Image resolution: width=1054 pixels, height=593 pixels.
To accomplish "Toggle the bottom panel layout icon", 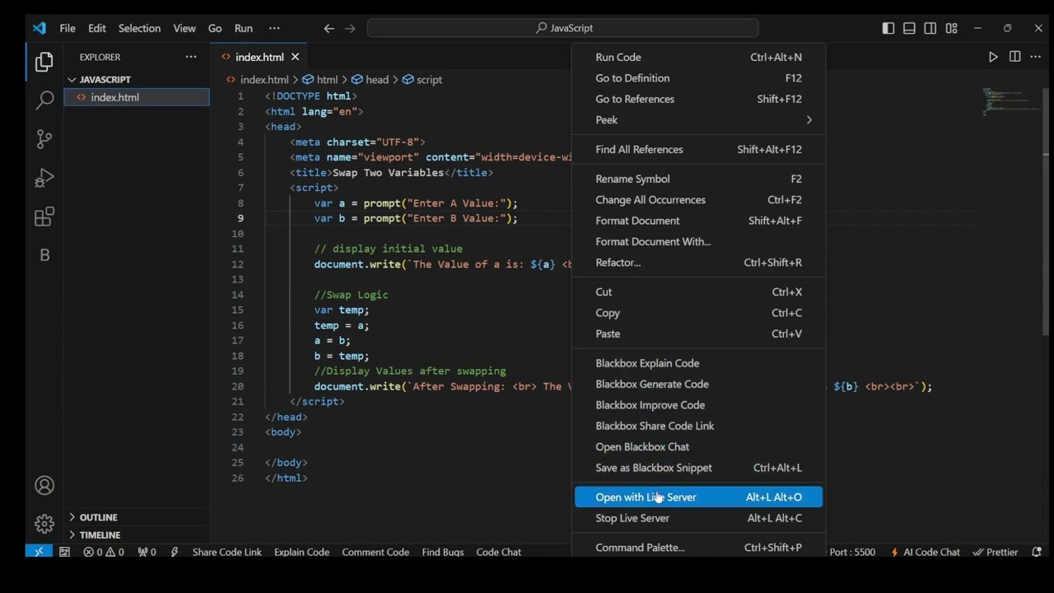I will 909,28.
